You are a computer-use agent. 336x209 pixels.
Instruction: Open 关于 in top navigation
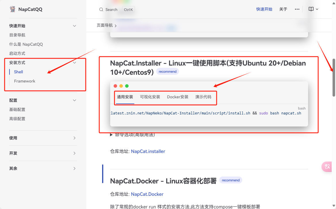click(283, 9)
